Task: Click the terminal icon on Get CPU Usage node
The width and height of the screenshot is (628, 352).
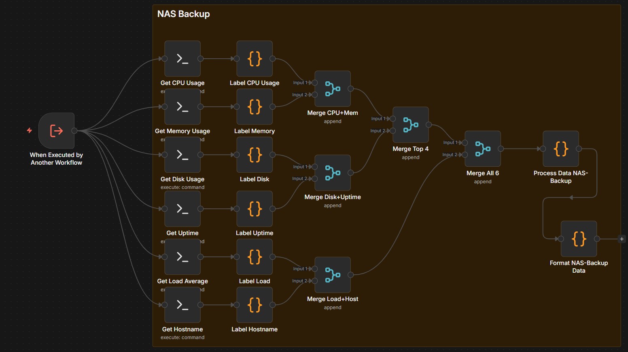Action: (182, 58)
